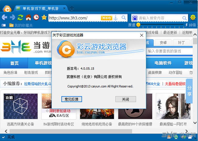
Task: Click the address bar magnifier icon
Action: coord(124,18)
